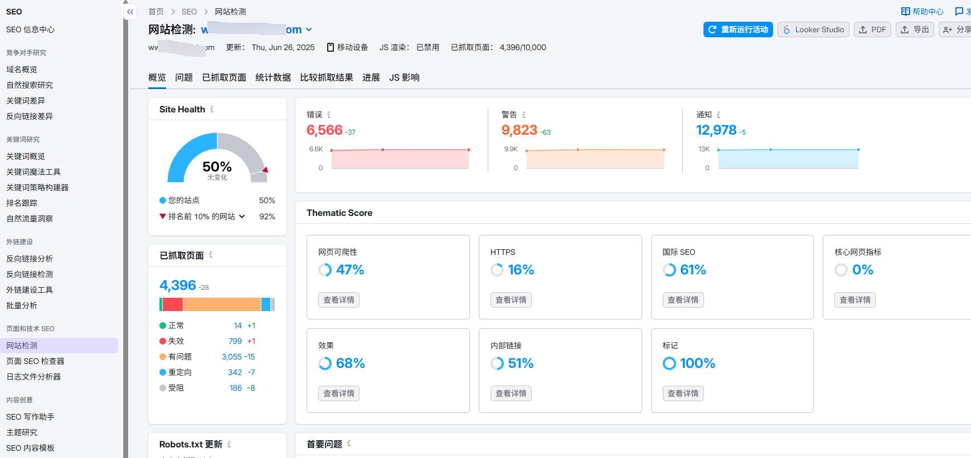View details for 核心网页指标 card
Screen dimensions: 971x458
(x=855, y=300)
